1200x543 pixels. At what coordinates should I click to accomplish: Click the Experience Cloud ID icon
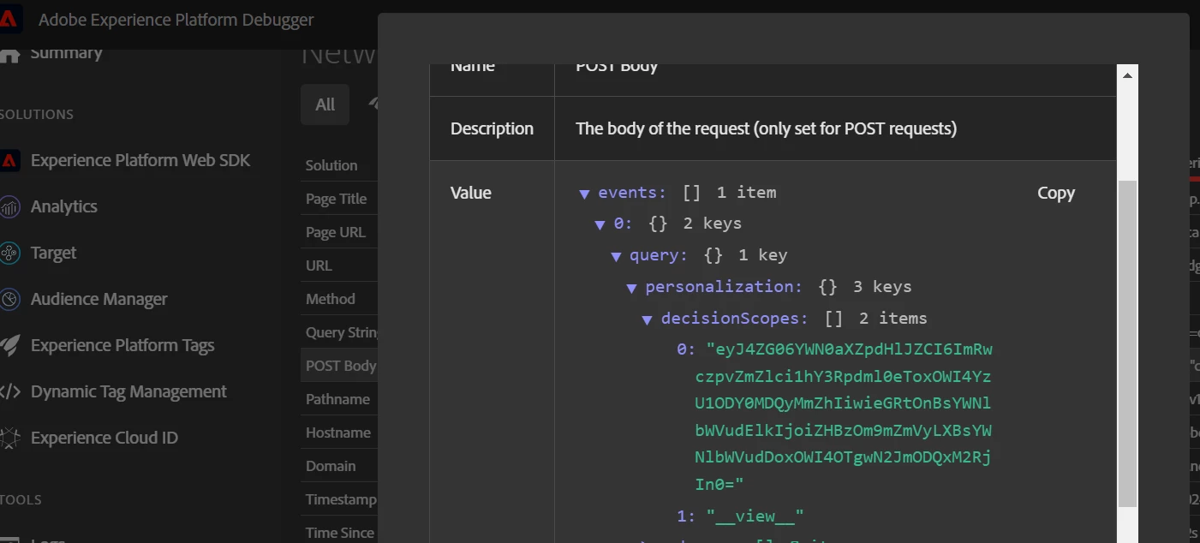pyautogui.click(x=9, y=438)
